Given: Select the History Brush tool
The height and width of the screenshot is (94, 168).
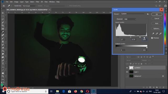Looking at the screenshot, I should (x=3, y=45).
